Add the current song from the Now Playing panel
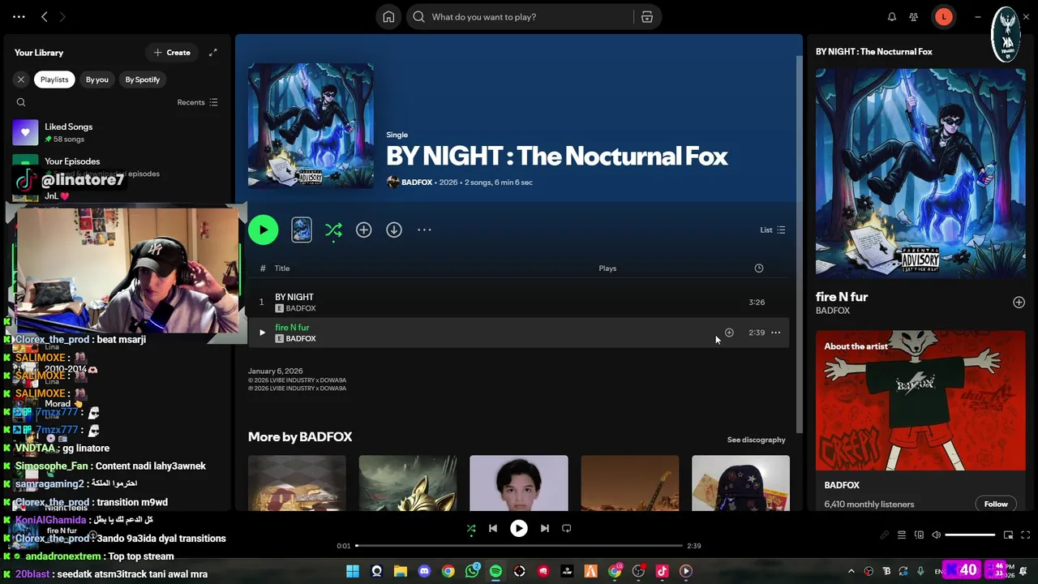The height and width of the screenshot is (584, 1038). point(1019,303)
